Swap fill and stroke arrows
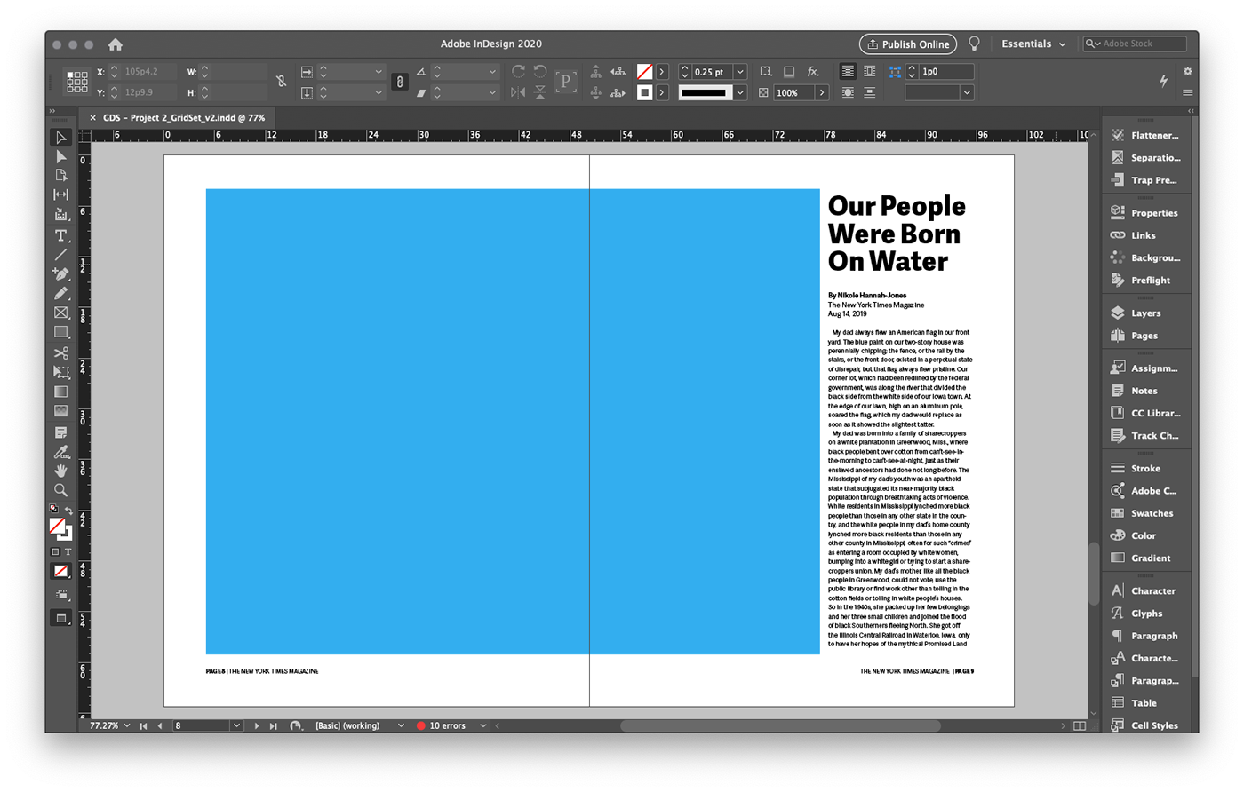 point(69,511)
